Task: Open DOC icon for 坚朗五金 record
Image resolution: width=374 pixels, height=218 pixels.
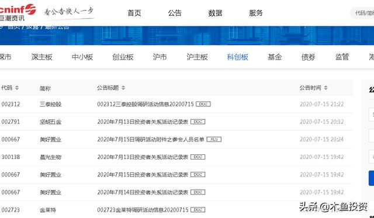Action: (x=198, y=122)
